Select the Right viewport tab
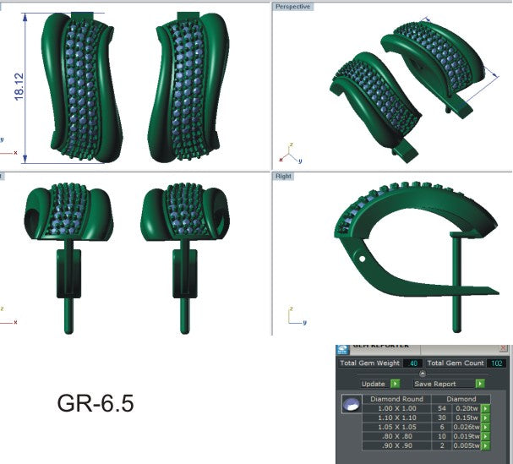513x464 pixels. tap(282, 176)
